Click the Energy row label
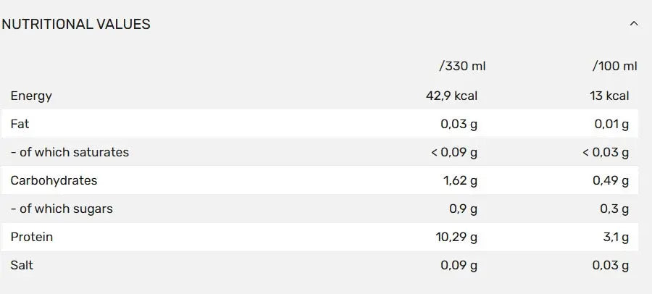652x294 pixels. [31, 96]
